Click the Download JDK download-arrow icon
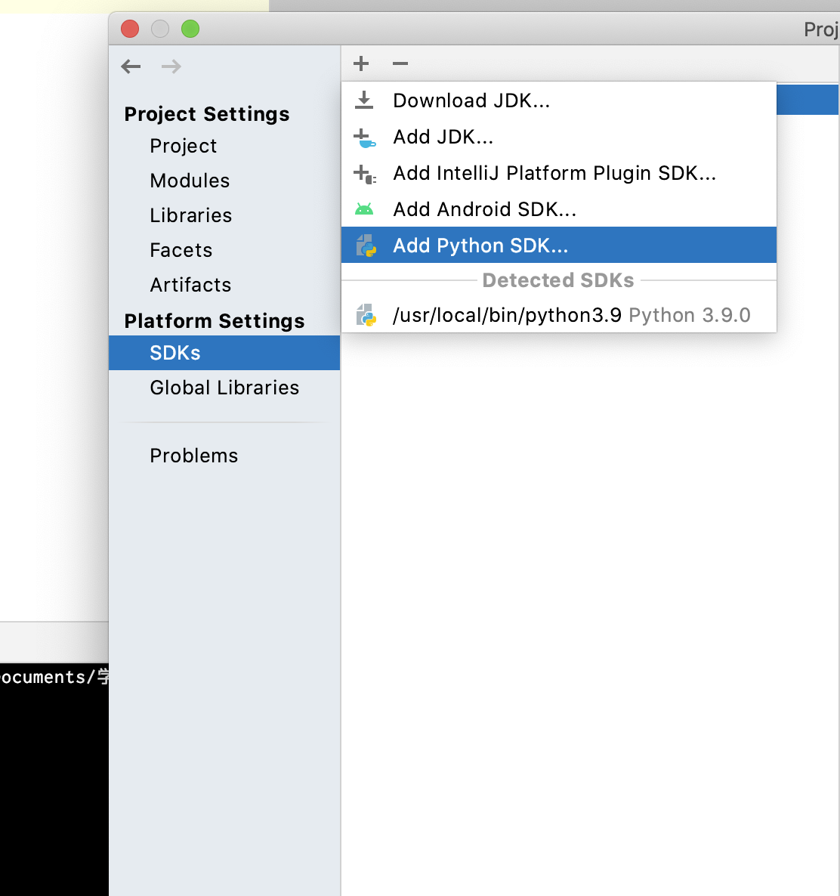 [x=364, y=100]
